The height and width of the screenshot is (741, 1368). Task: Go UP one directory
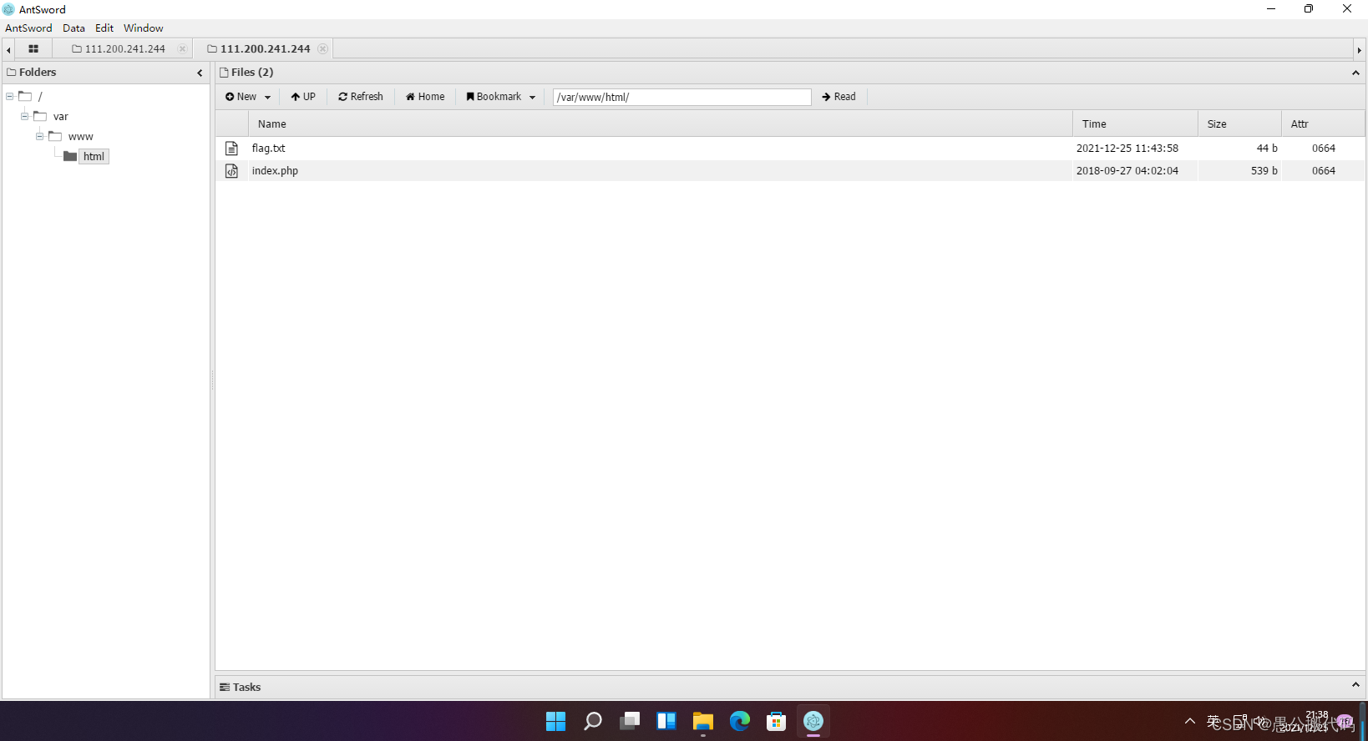tap(303, 97)
